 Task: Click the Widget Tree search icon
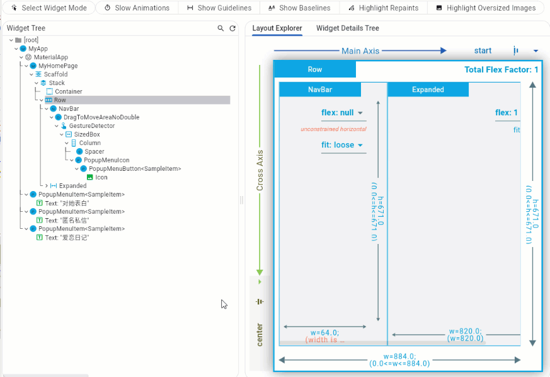[x=221, y=28]
